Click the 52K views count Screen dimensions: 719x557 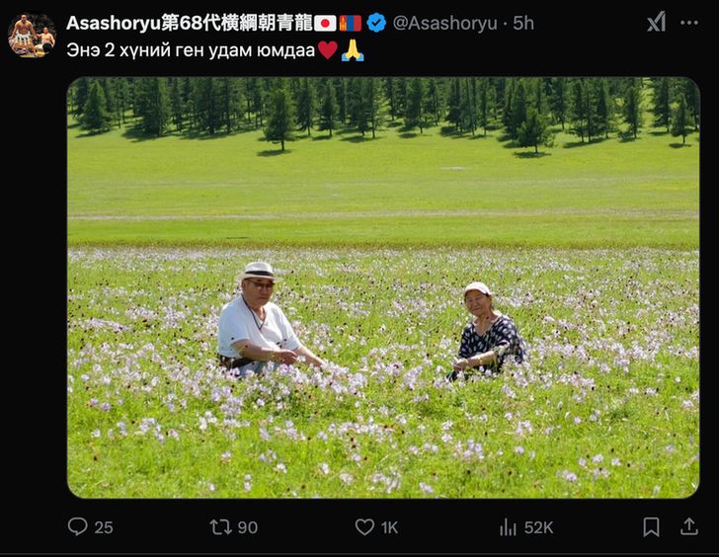538,527
